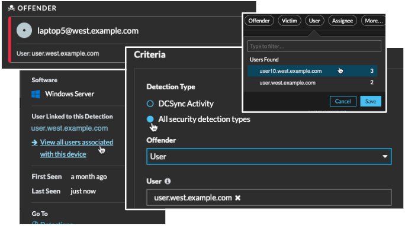Screen dimensions: 405x226
Task: Select the DCSync Activity radio button
Action: coord(150,104)
